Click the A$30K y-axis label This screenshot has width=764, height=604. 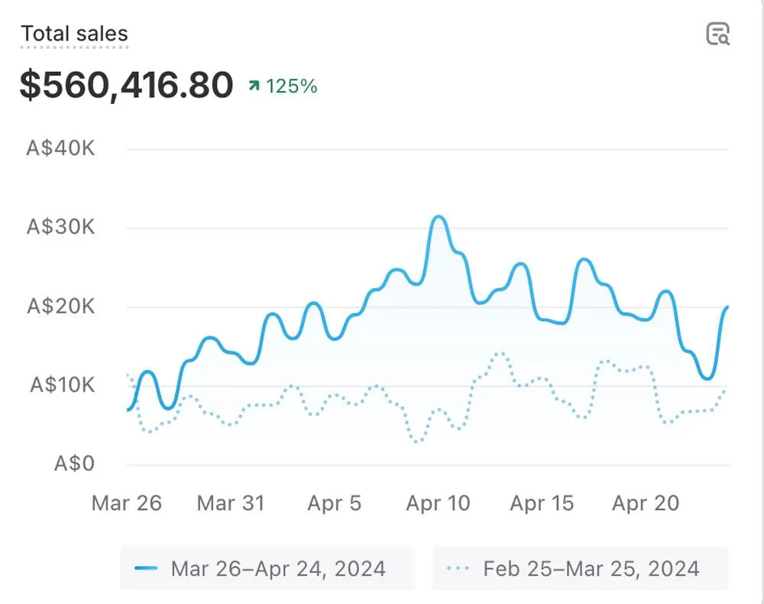(x=61, y=227)
